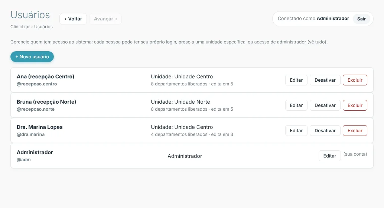Click the Gerencie quem tem acesso description

(x=169, y=42)
